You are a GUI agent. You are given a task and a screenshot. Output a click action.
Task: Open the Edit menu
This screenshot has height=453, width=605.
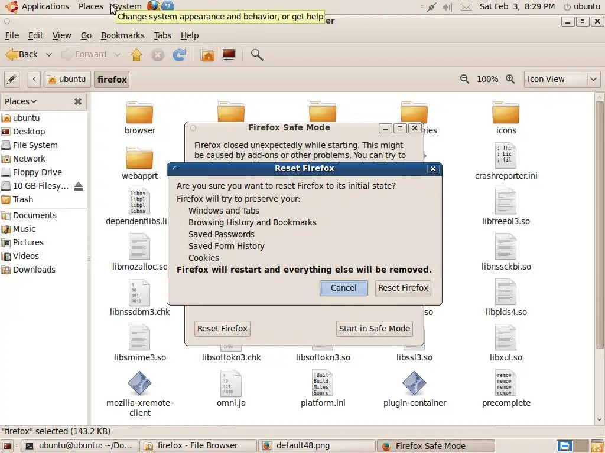(35, 35)
